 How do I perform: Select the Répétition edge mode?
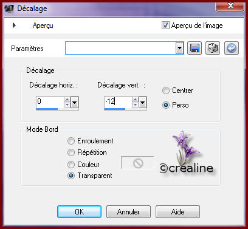pos(71,152)
